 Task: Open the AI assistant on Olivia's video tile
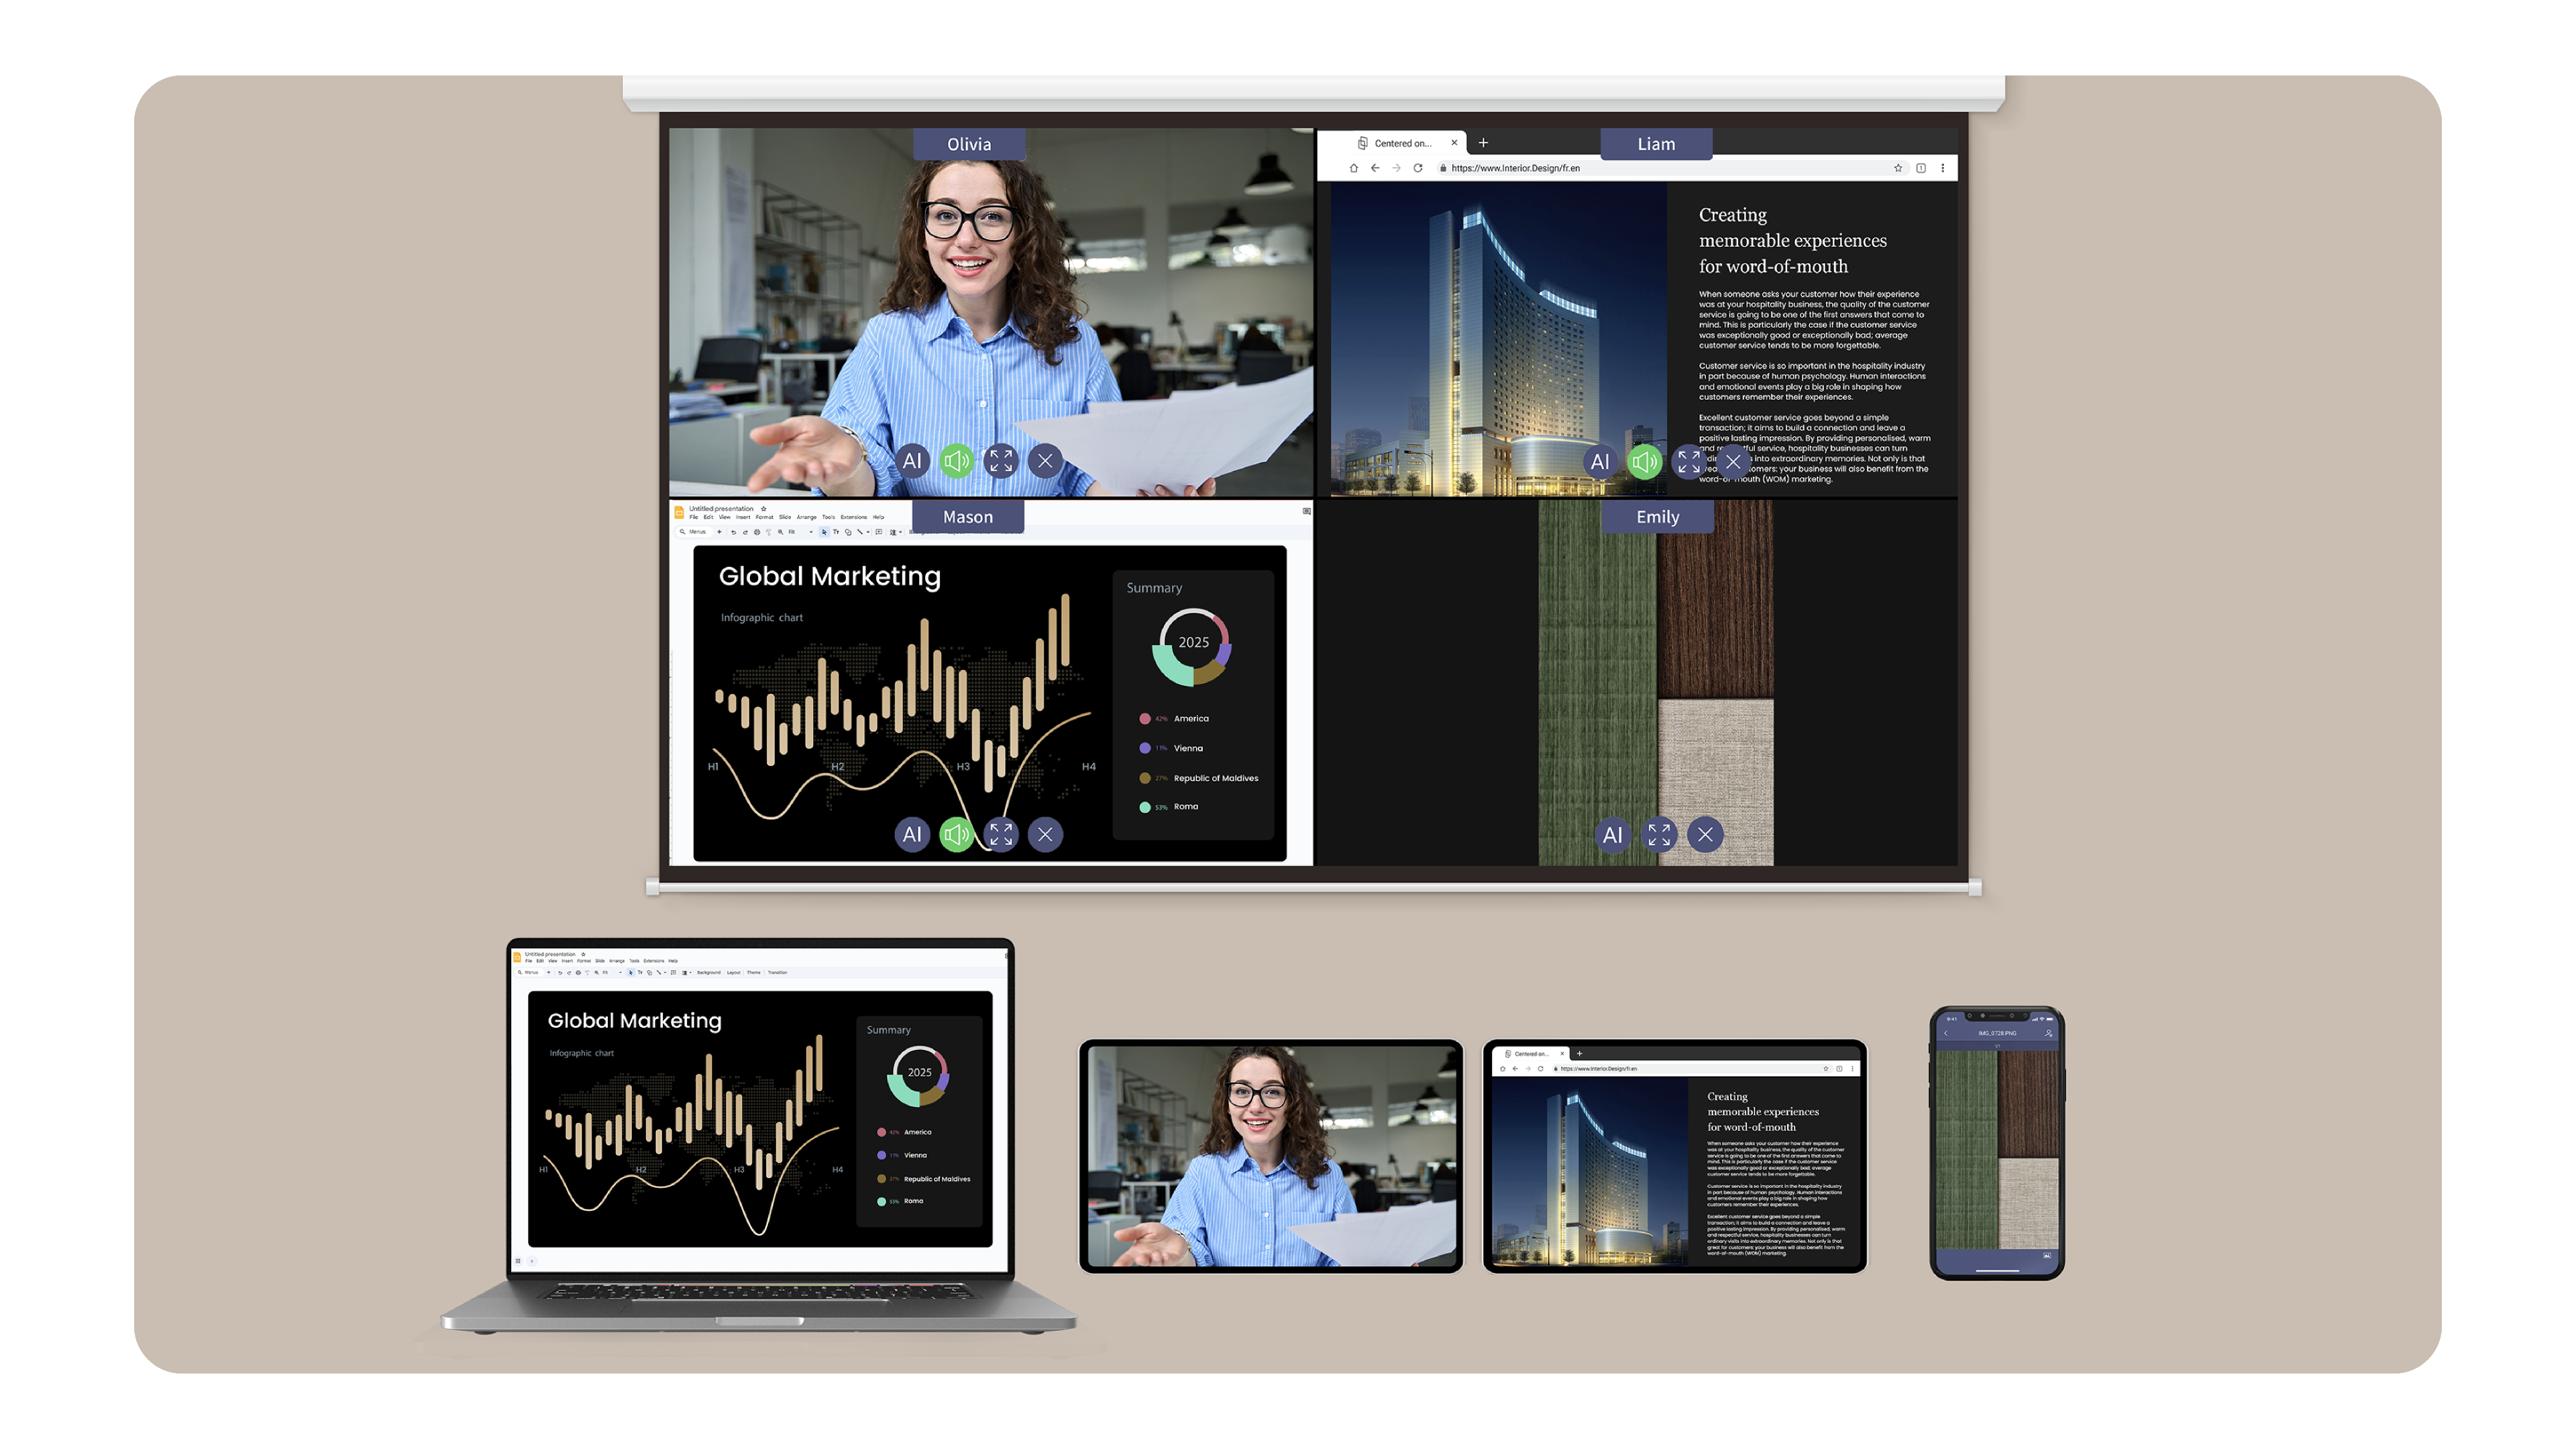click(x=912, y=461)
